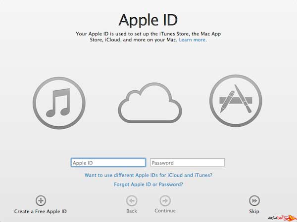The height and width of the screenshot is (222, 297).
Task: Focus the Password input field
Action: 187,162
